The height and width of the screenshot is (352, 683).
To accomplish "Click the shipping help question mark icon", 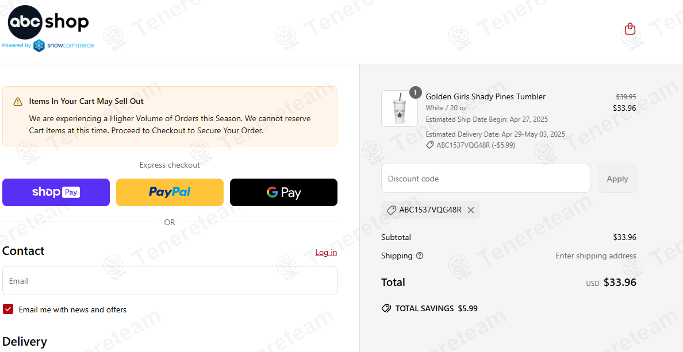I will 420,256.
